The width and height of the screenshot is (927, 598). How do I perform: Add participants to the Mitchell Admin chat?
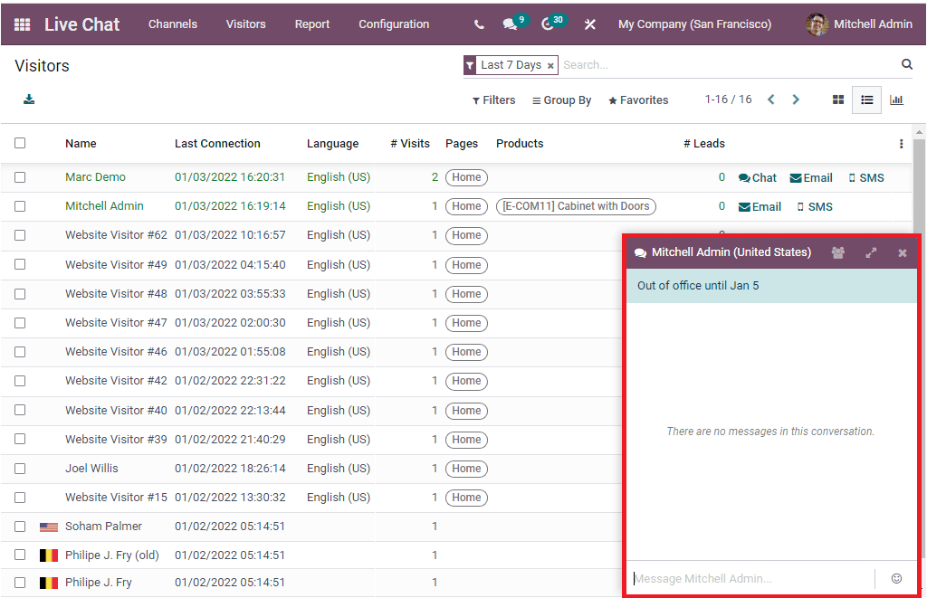click(837, 252)
